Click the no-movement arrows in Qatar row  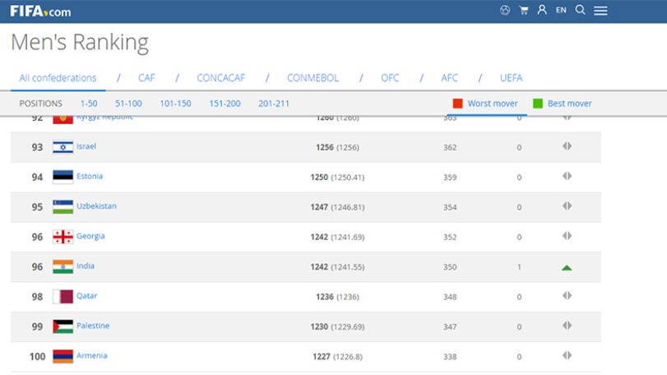(567, 295)
